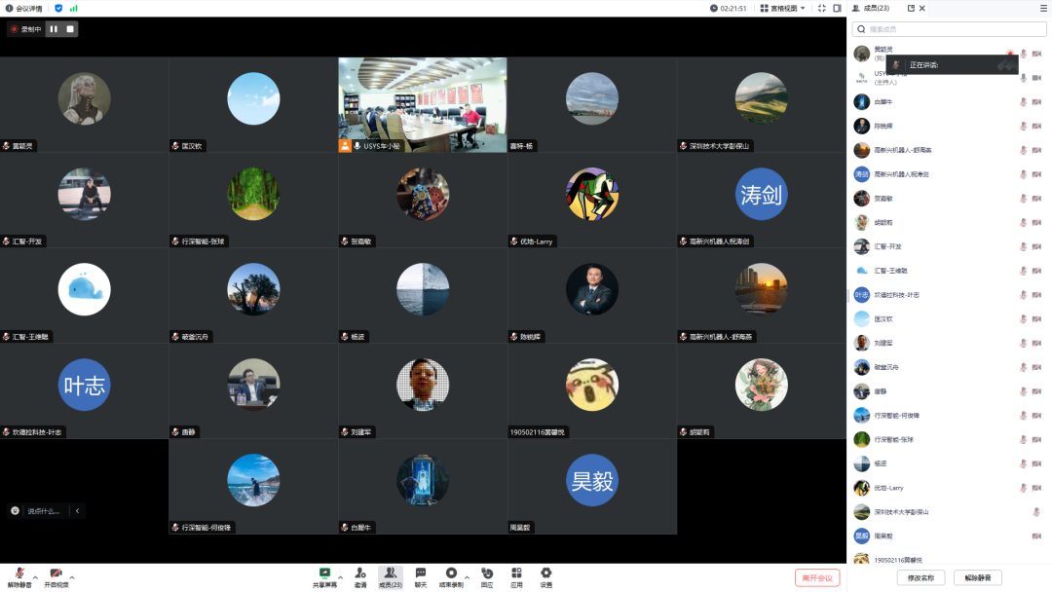Click the 搜索成员 search field

[x=949, y=29]
